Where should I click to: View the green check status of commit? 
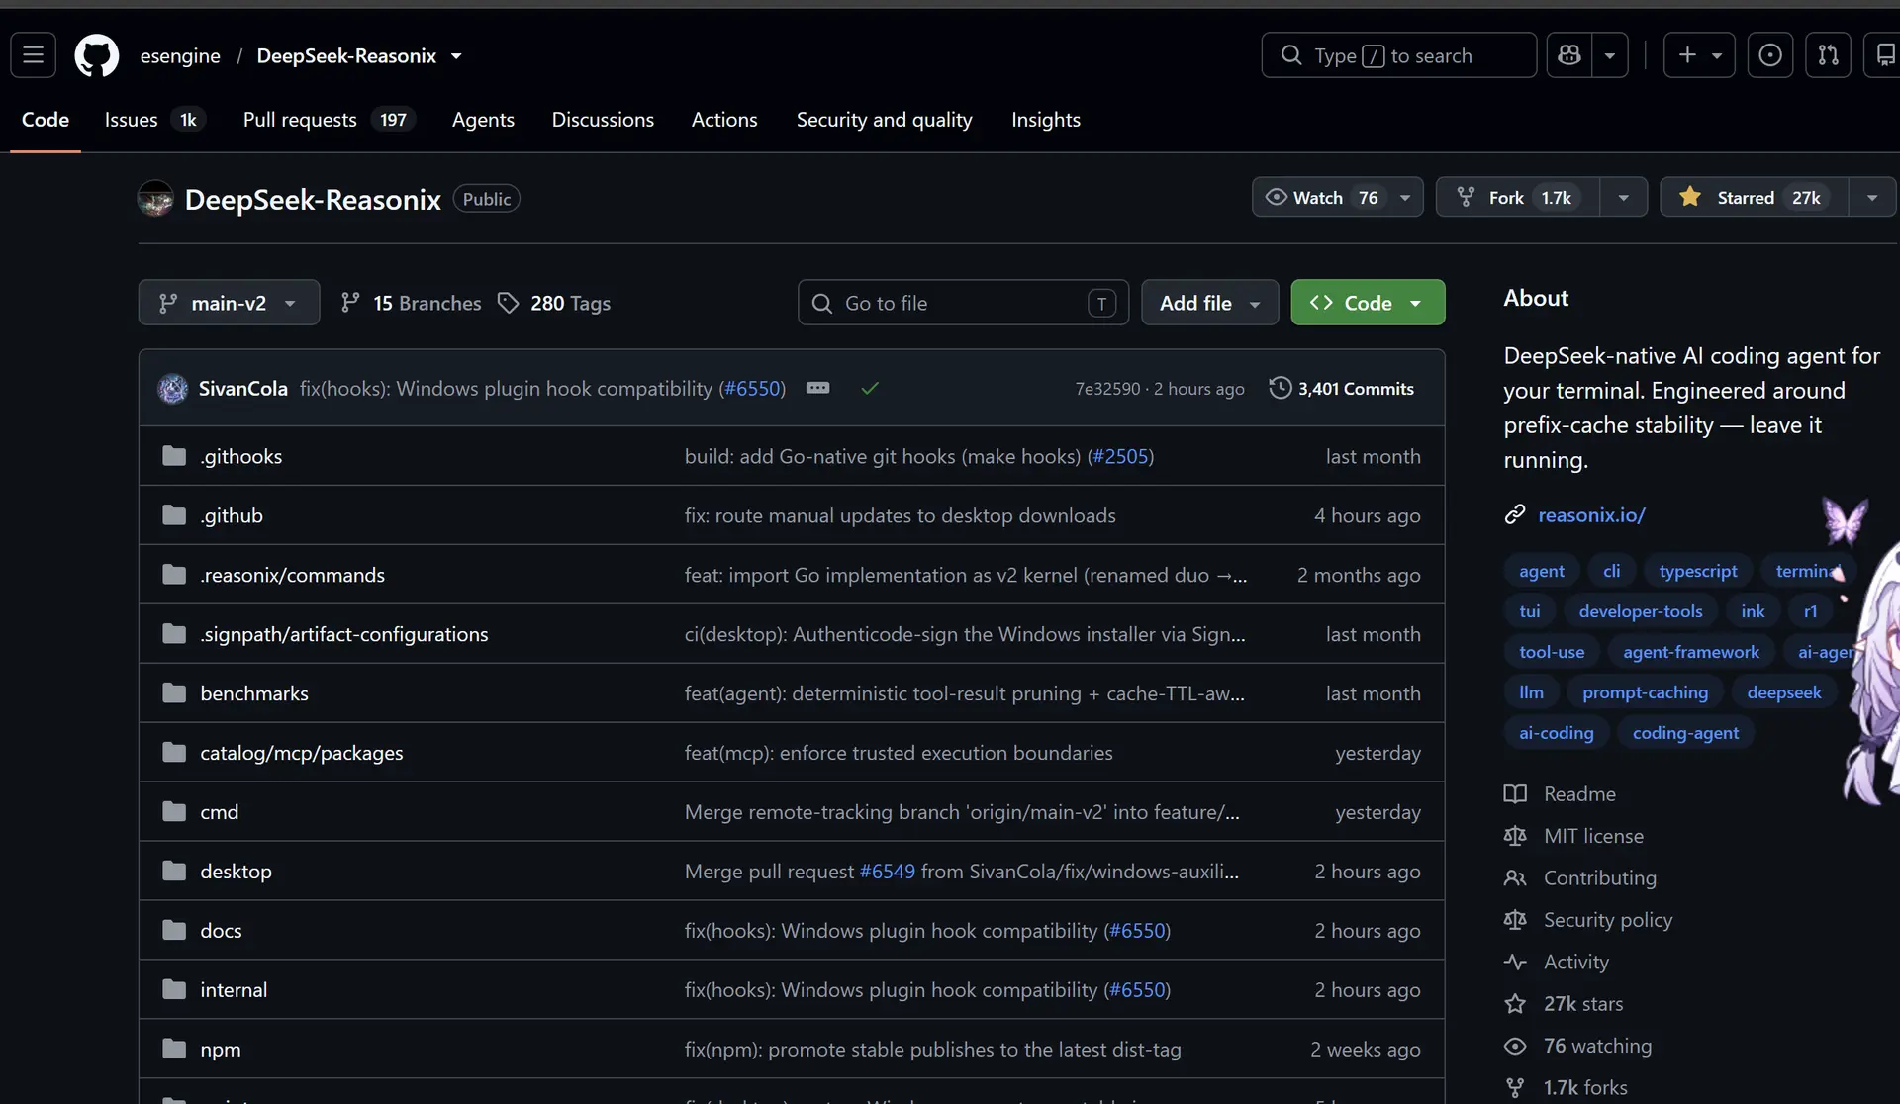[870, 388]
